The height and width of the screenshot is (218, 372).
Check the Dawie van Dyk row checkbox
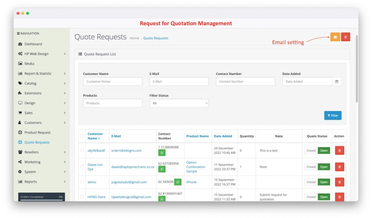(x=82, y=167)
